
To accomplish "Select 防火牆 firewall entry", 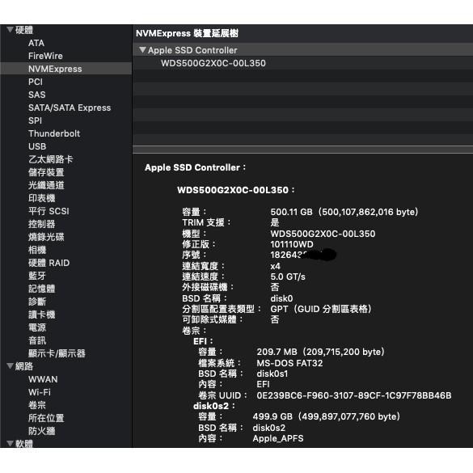I will [41, 431].
